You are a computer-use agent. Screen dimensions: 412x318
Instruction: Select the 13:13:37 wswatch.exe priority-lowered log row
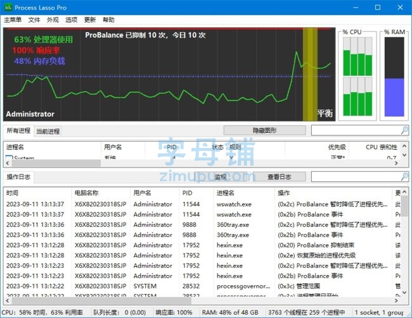pyautogui.click(x=202, y=204)
